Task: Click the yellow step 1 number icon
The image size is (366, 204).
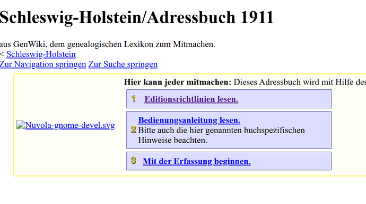Action: coord(134,99)
